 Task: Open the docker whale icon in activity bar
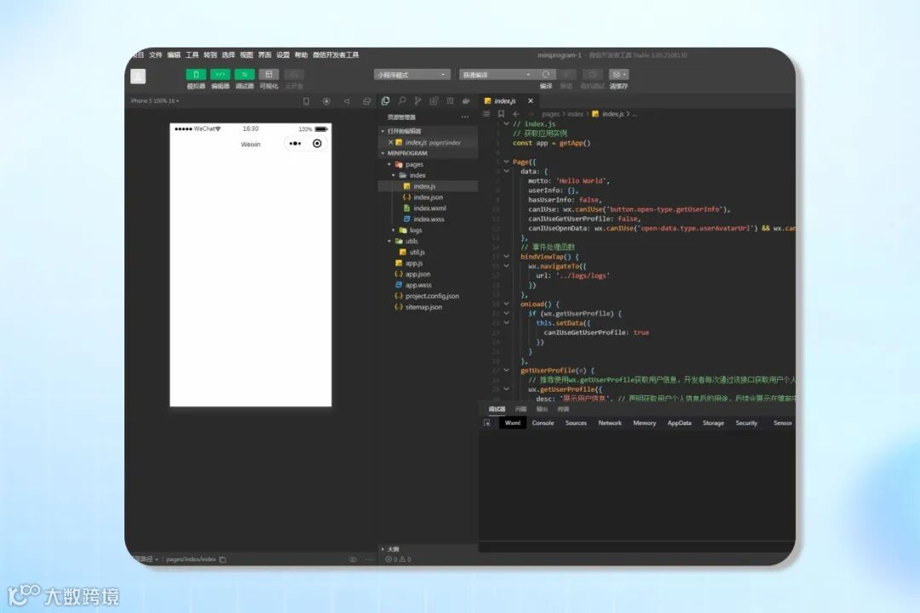(x=467, y=101)
